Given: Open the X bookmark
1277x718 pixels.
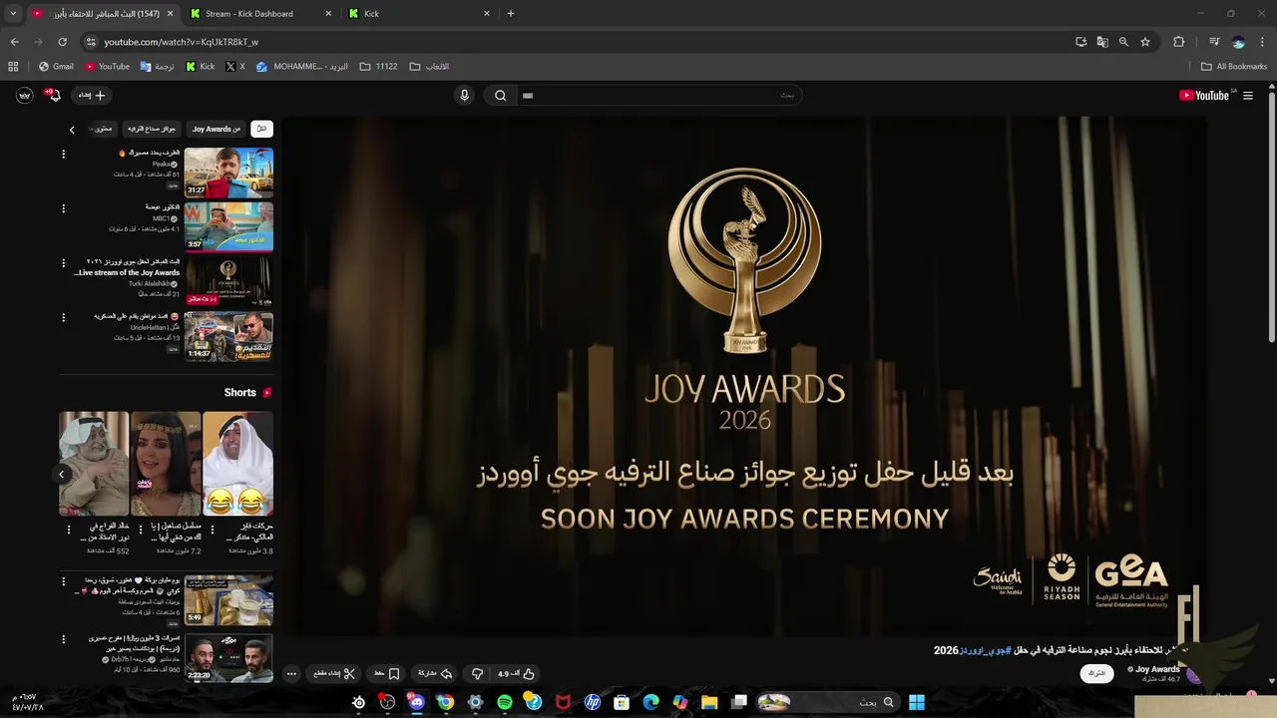Looking at the screenshot, I should pos(235,67).
